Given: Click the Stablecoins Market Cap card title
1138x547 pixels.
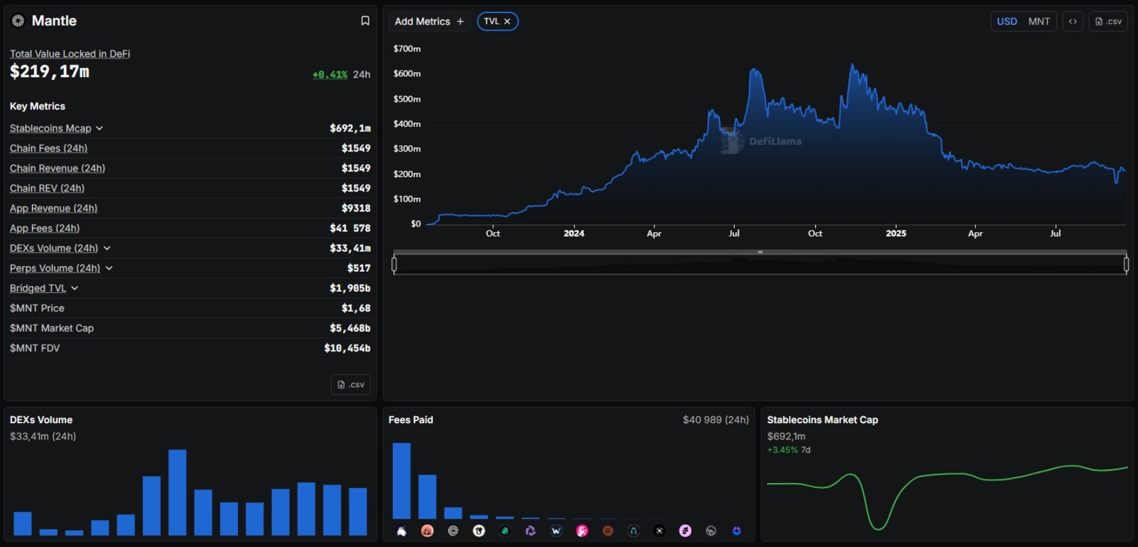Looking at the screenshot, I should (823, 420).
